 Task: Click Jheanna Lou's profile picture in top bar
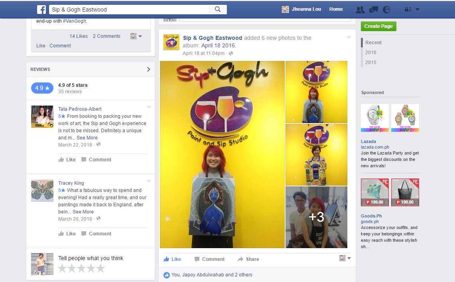tap(285, 10)
